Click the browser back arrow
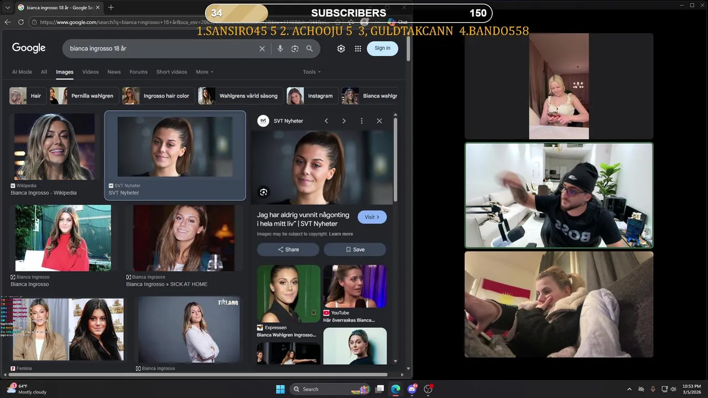The width and height of the screenshot is (708, 398). (x=8, y=22)
